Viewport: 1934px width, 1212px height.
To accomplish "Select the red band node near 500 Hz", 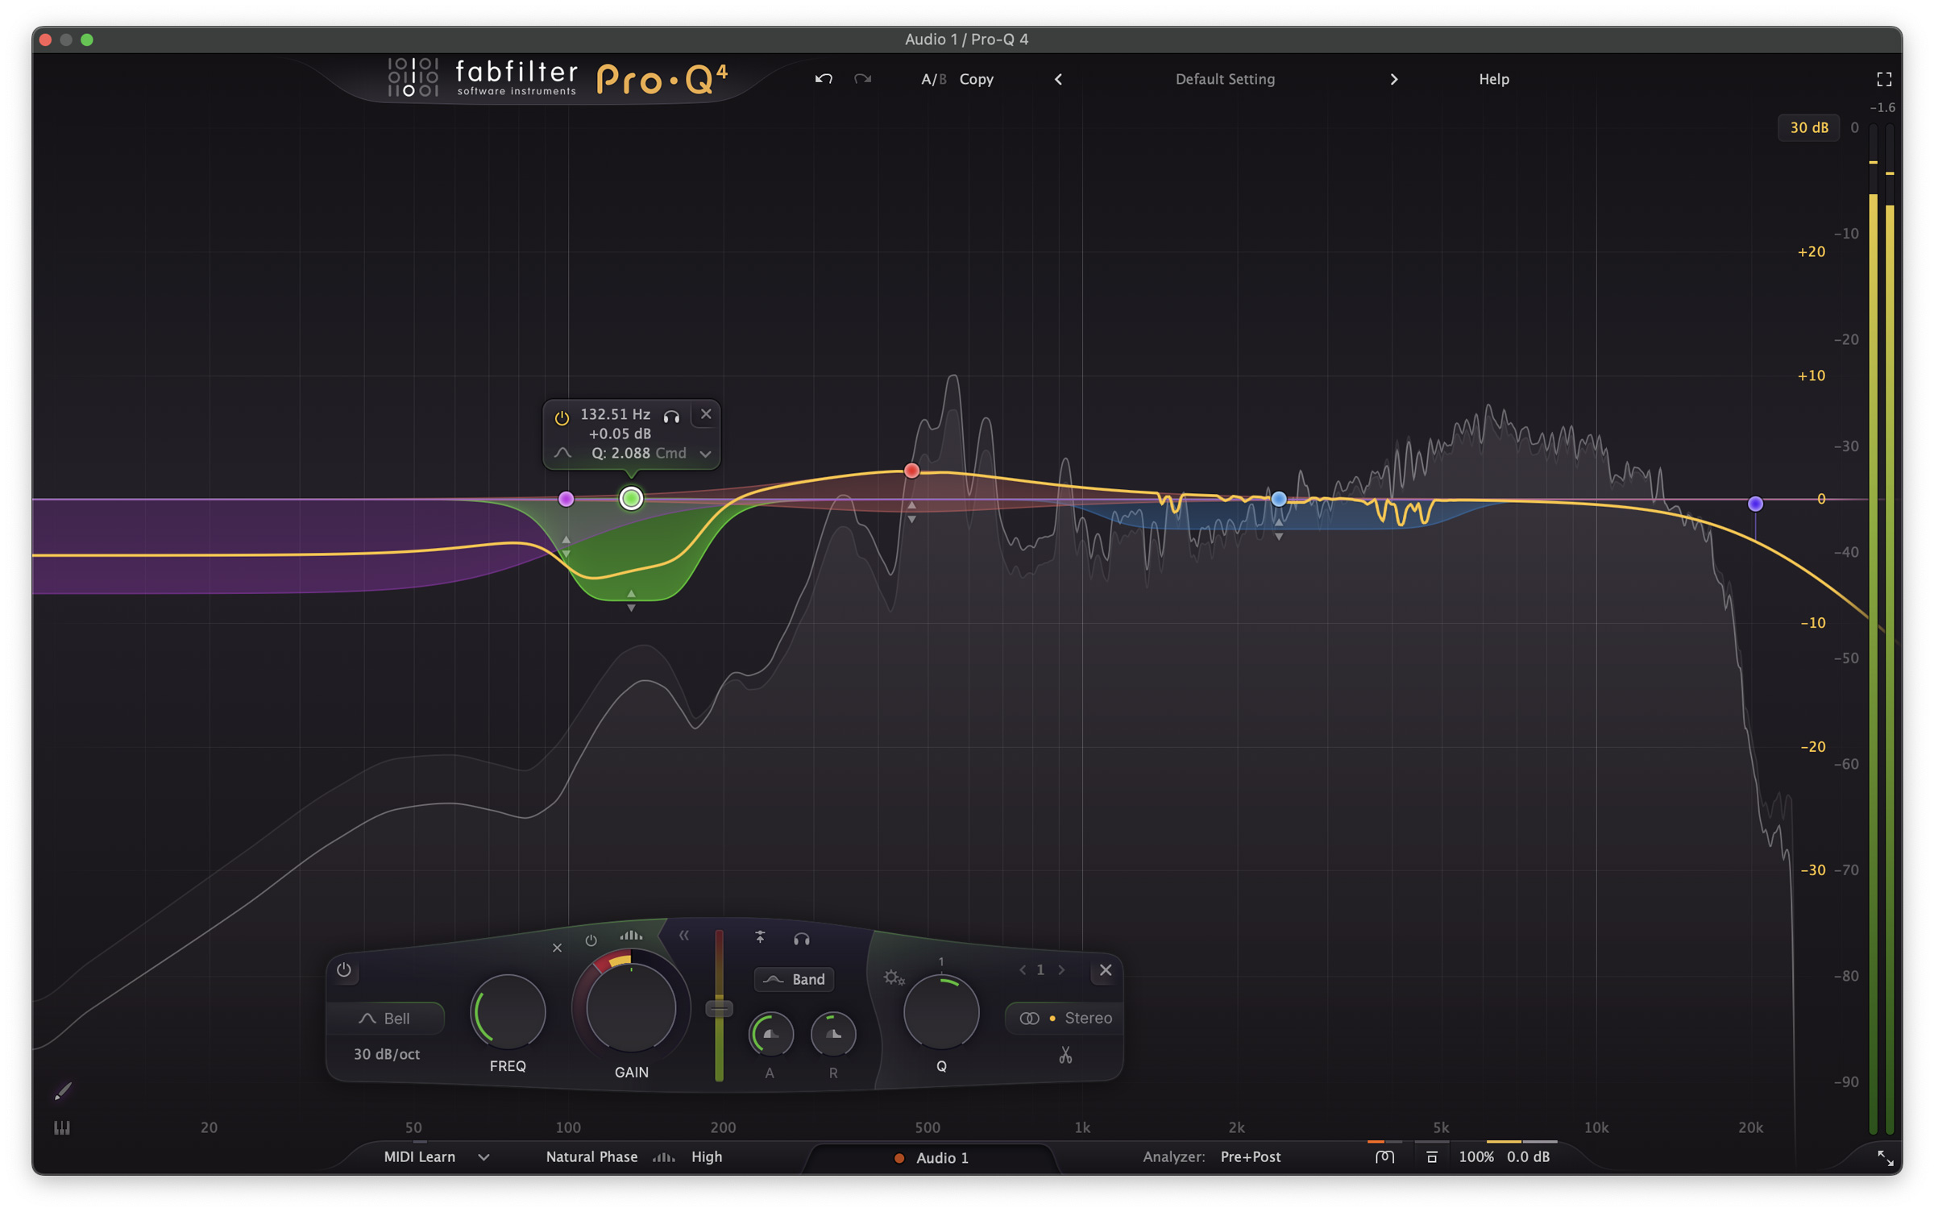I will [x=911, y=471].
